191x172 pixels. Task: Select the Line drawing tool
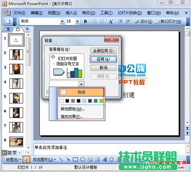coord(61,159)
